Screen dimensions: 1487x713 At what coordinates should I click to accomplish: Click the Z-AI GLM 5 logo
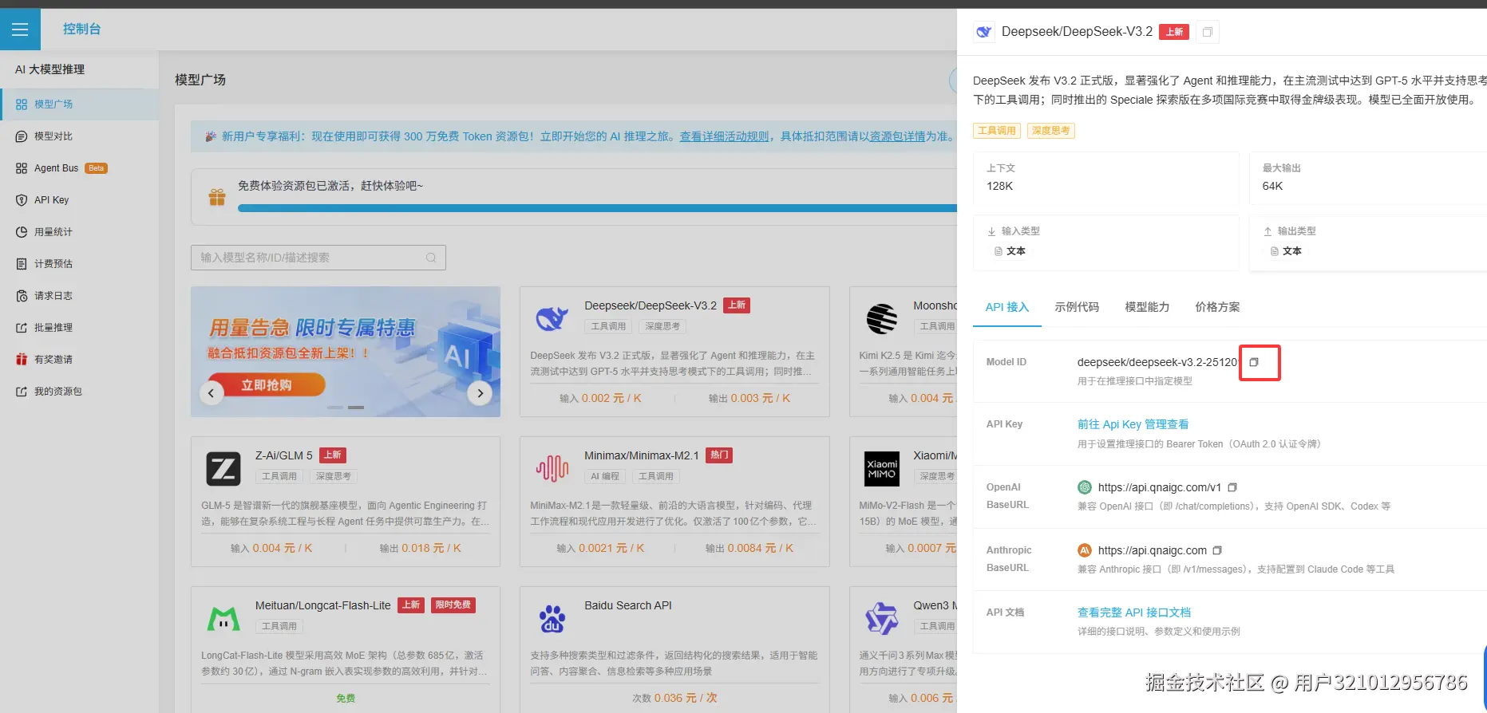coord(223,469)
